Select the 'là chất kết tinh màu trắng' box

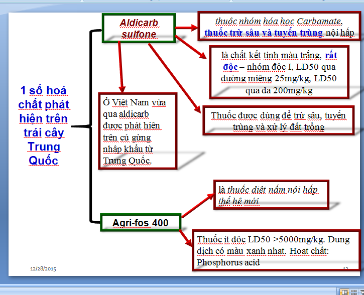click(x=279, y=72)
